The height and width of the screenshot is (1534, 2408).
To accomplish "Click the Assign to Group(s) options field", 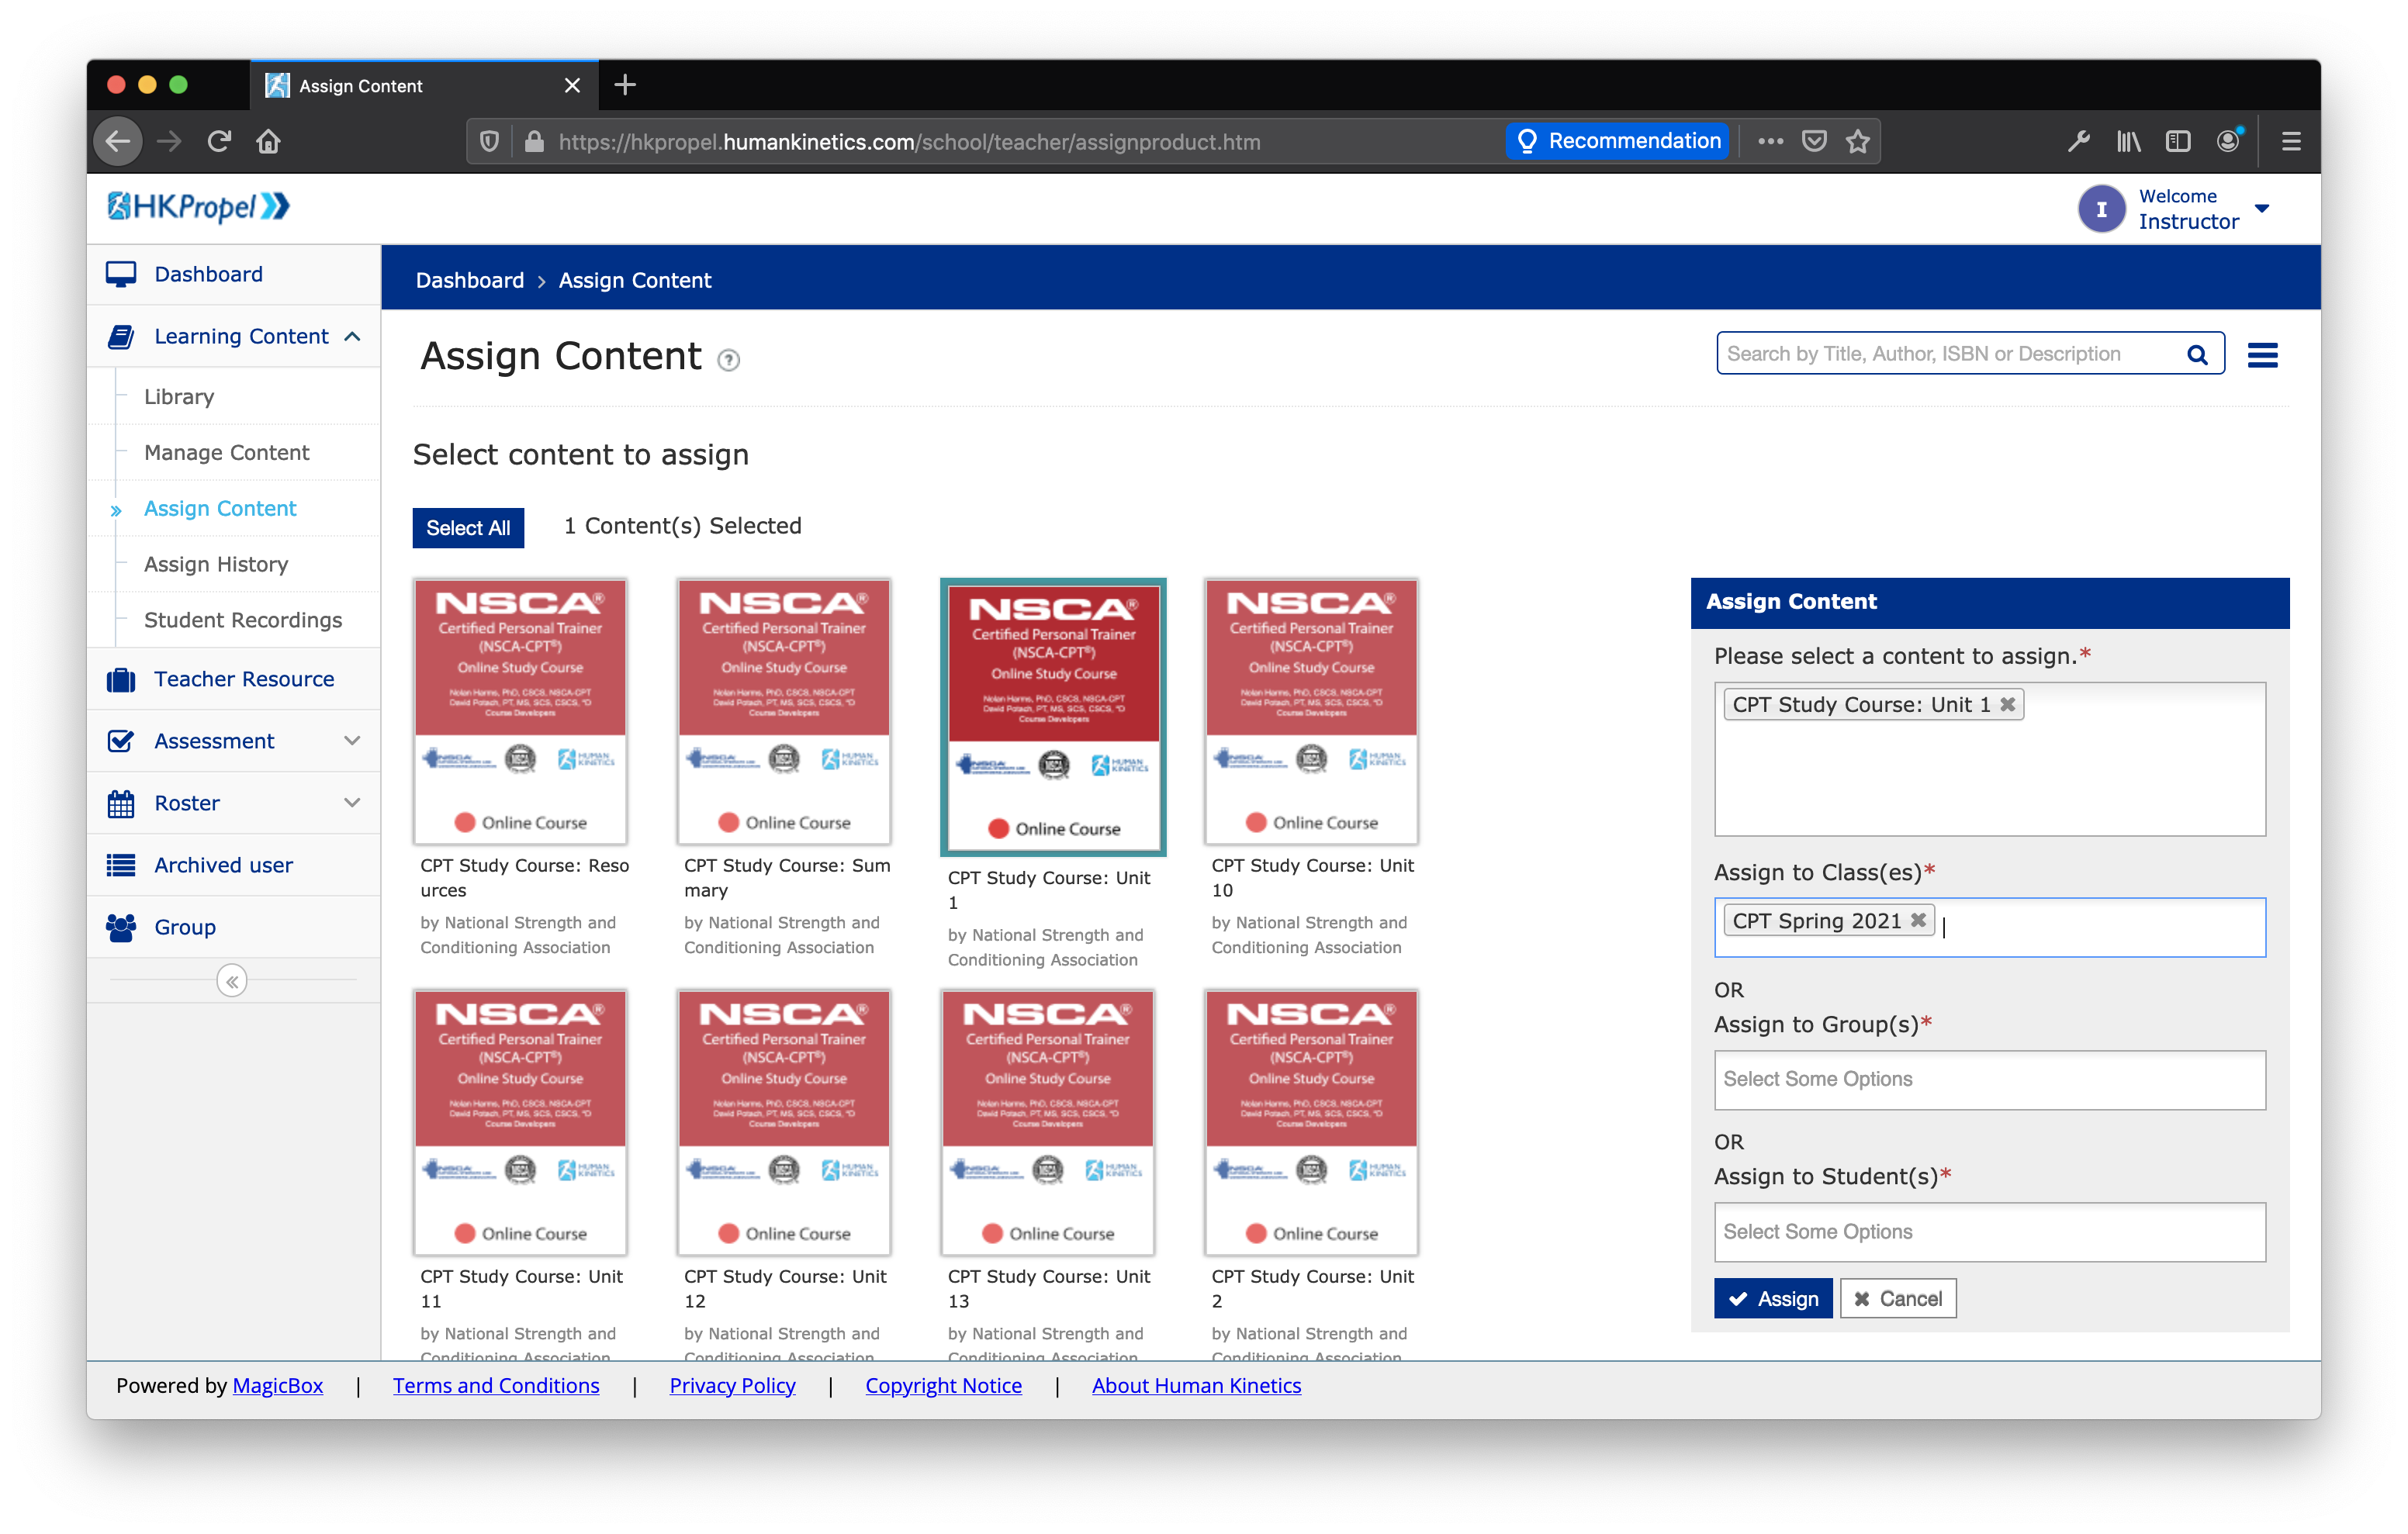I will (x=1989, y=1080).
